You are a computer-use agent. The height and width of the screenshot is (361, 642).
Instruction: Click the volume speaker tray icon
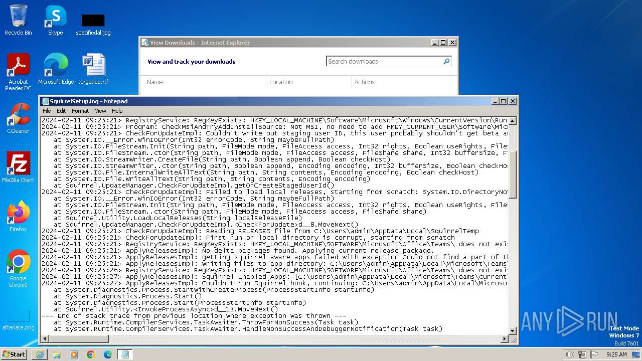[x=570, y=354]
